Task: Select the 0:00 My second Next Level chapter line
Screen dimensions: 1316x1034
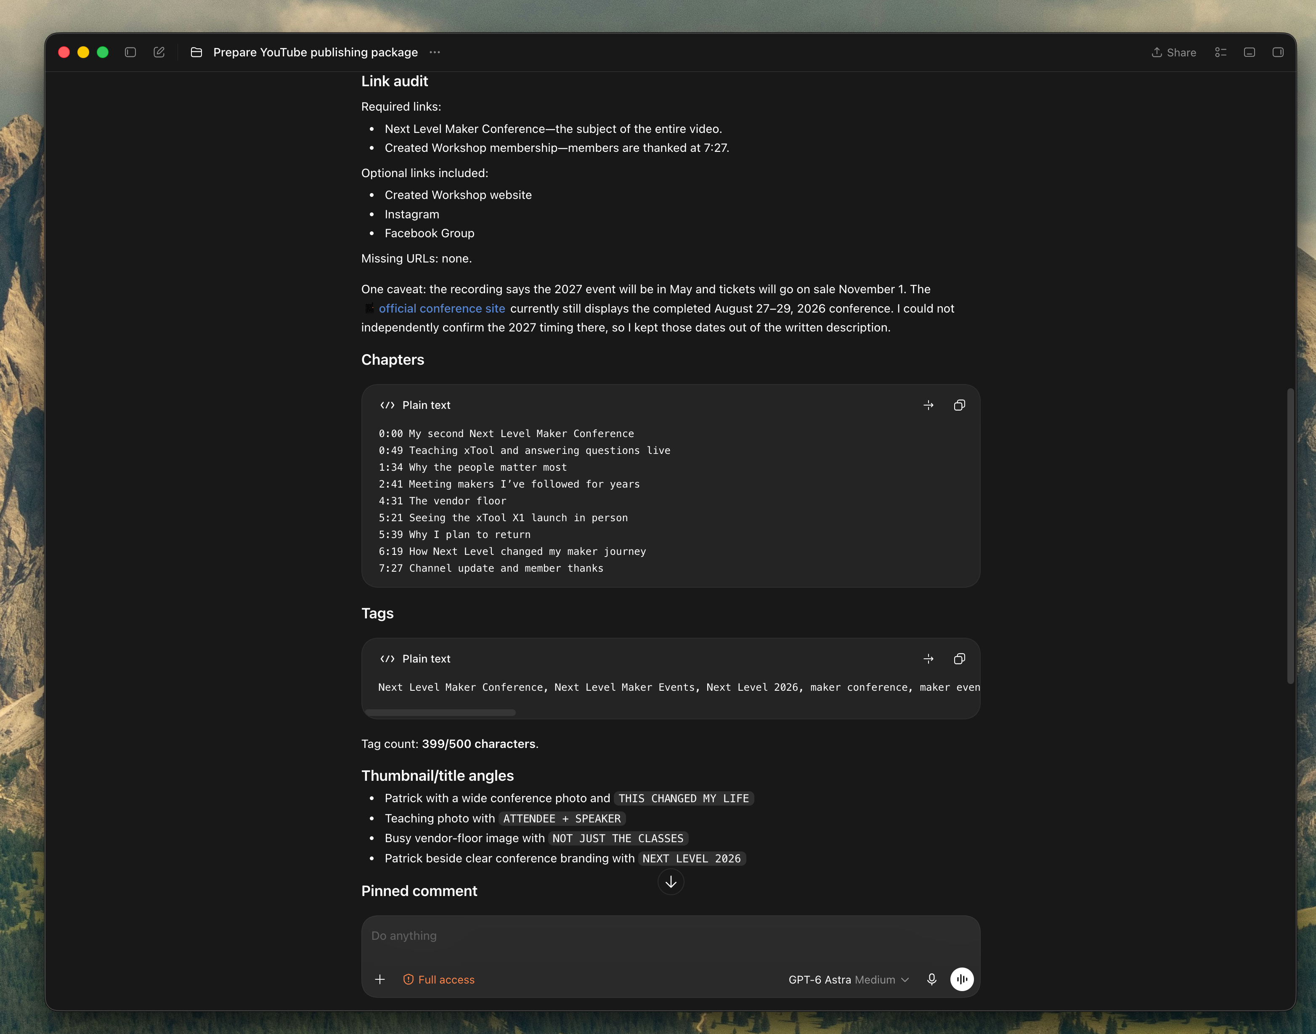Action: pos(506,433)
